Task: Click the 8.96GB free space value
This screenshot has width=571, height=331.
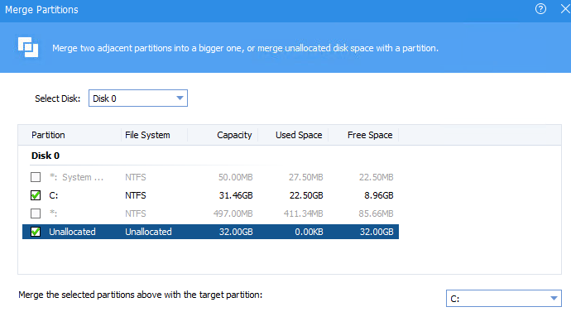Action: click(x=378, y=195)
